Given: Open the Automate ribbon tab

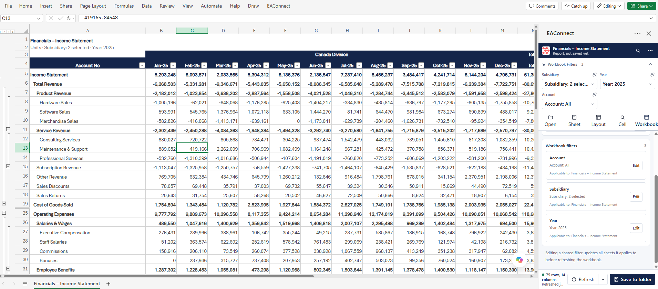Looking at the screenshot, I should click(x=211, y=6).
